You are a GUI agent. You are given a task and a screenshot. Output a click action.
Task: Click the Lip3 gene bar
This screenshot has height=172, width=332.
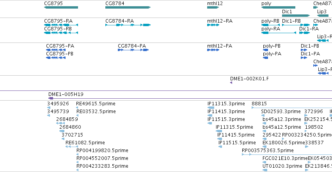pos(323,16)
